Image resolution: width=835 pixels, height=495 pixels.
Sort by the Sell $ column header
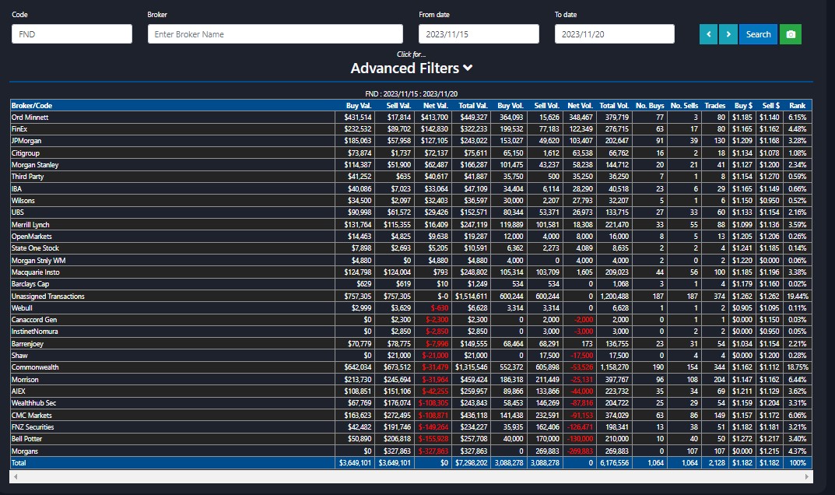(770, 106)
